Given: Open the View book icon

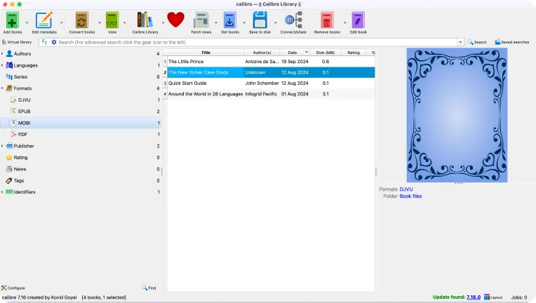Looking at the screenshot, I should click(112, 20).
